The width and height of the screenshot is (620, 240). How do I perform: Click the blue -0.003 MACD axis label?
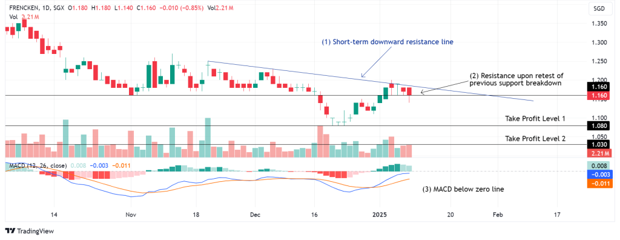coord(598,175)
